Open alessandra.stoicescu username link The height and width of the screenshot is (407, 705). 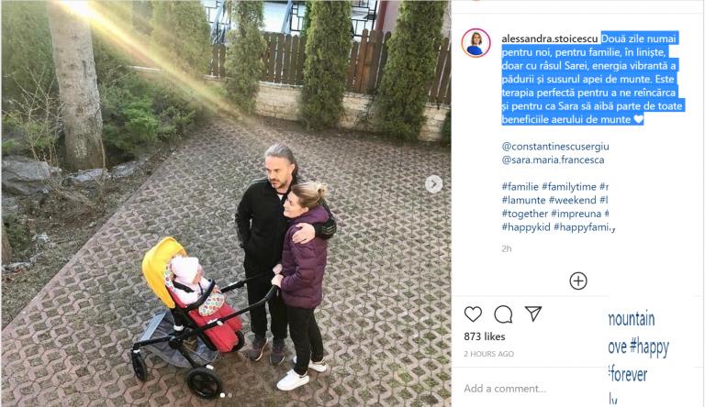(x=550, y=38)
